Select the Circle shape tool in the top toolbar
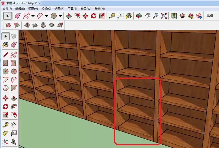The height and width of the screenshot is (148, 219). [54, 16]
